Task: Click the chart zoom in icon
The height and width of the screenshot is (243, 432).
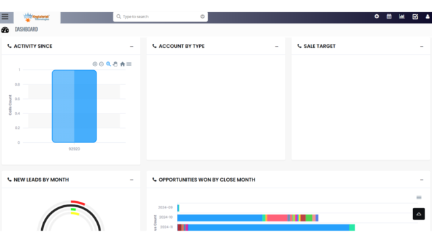Action: click(x=94, y=64)
